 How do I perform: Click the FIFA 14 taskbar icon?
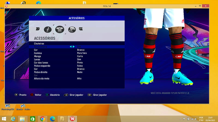click(x=72, y=119)
